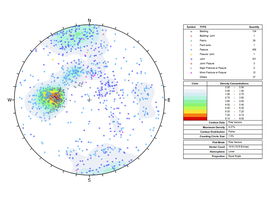Click the TYPE column header

(203, 27)
